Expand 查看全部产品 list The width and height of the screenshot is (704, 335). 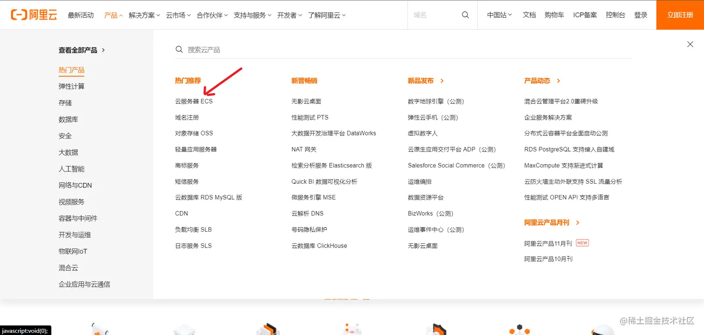[x=82, y=50]
